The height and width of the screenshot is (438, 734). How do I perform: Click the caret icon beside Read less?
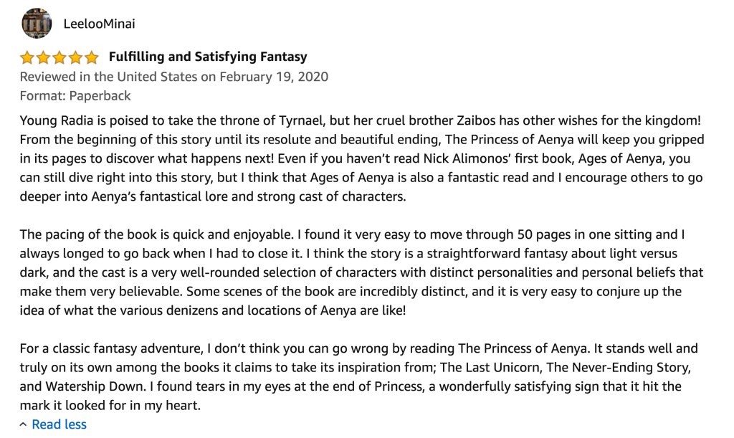(x=24, y=424)
